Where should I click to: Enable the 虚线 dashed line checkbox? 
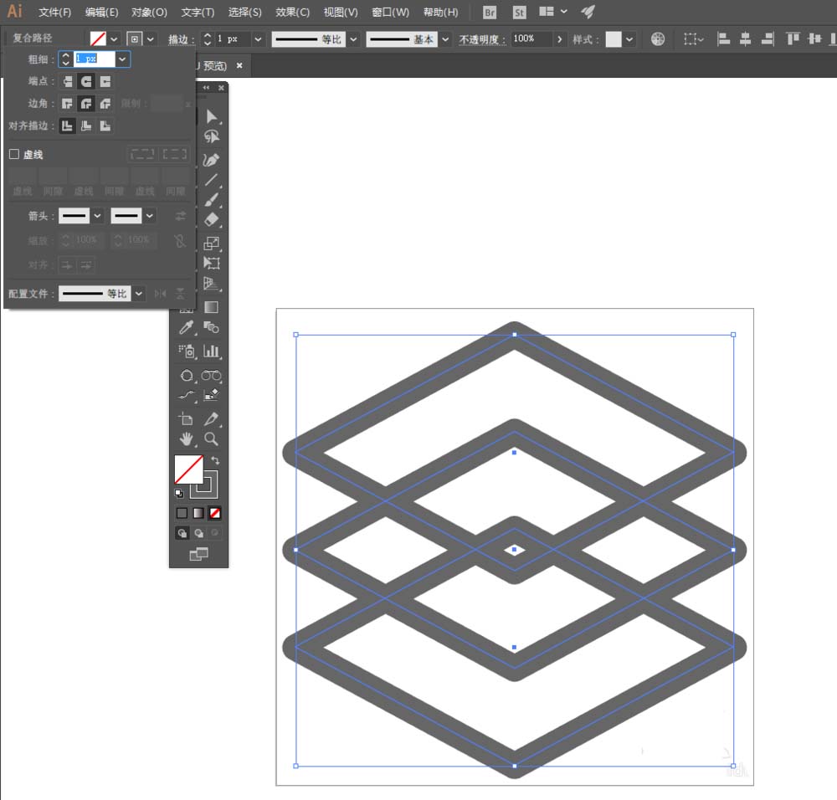click(x=14, y=154)
